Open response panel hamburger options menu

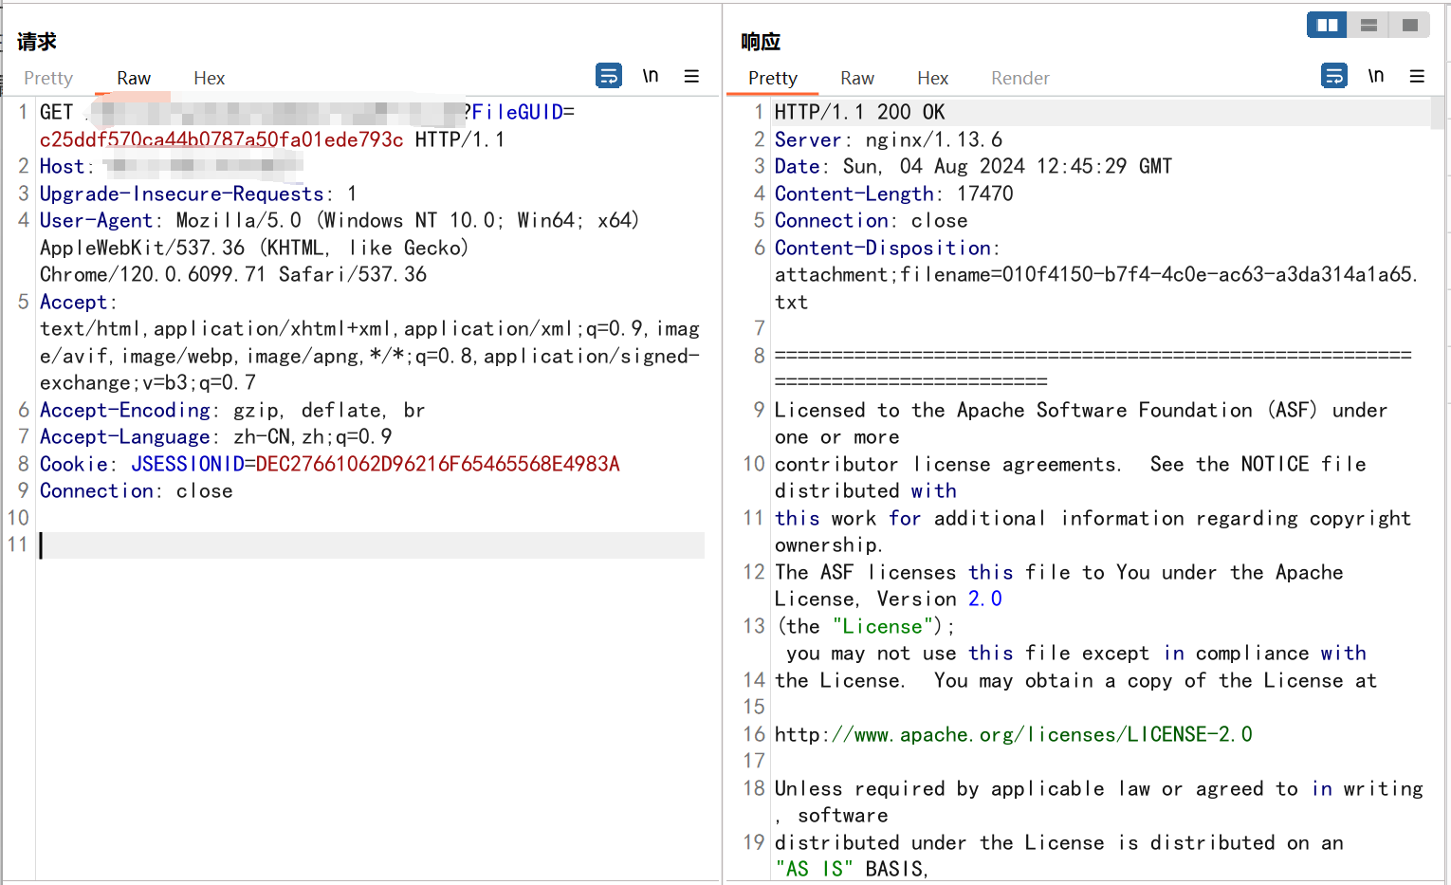[x=1417, y=76]
